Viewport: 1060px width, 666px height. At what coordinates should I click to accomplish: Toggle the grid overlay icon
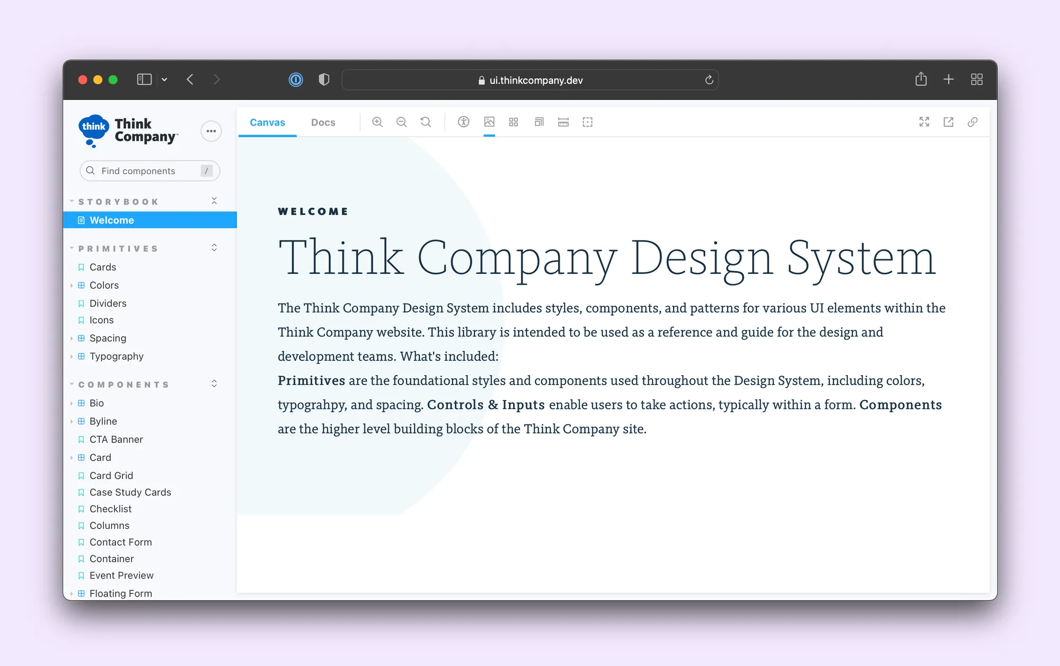click(514, 122)
